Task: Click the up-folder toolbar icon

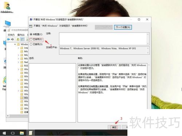Action: tap(18, 39)
